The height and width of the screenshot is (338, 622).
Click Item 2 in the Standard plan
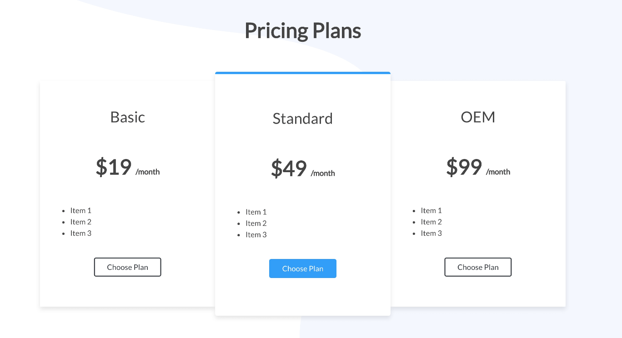click(x=256, y=223)
